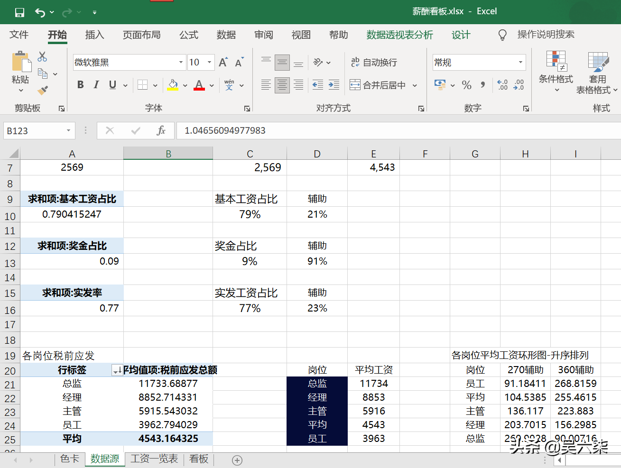Click 自动换行 wrap text button
The image size is (621, 468).
click(374, 62)
